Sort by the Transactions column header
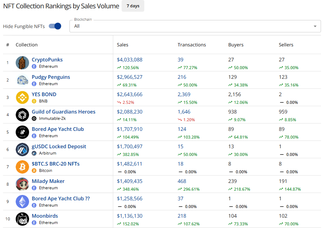The width and height of the screenshot is (324, 228). 192,45
